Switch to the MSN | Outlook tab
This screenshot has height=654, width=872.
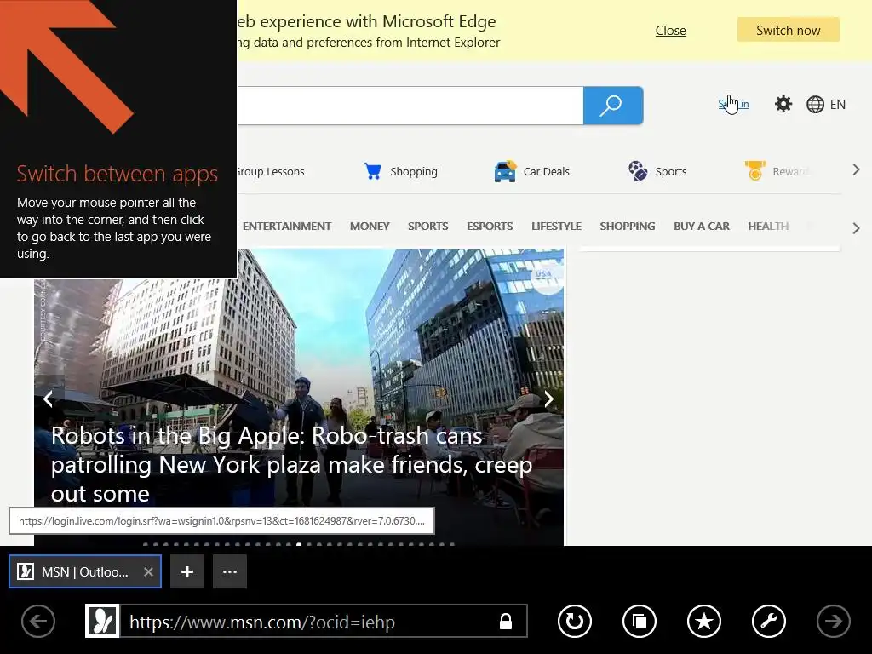[85, 571]
